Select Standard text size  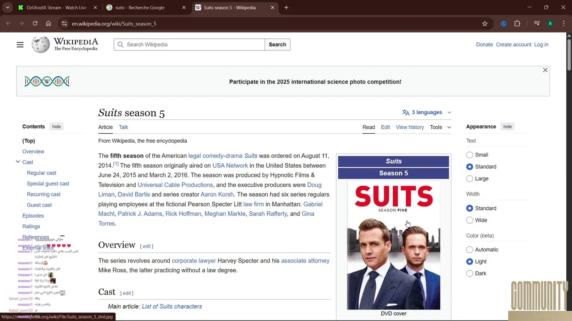tap(470, 167)
